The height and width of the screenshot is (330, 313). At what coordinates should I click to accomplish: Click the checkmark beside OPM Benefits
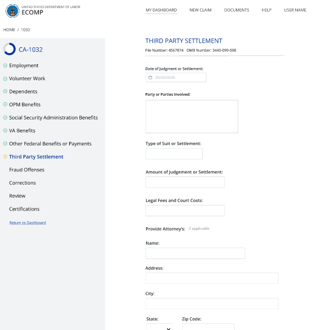coord(5,105)
